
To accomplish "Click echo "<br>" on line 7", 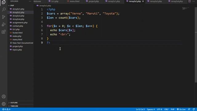I will [x=60, y=34].
